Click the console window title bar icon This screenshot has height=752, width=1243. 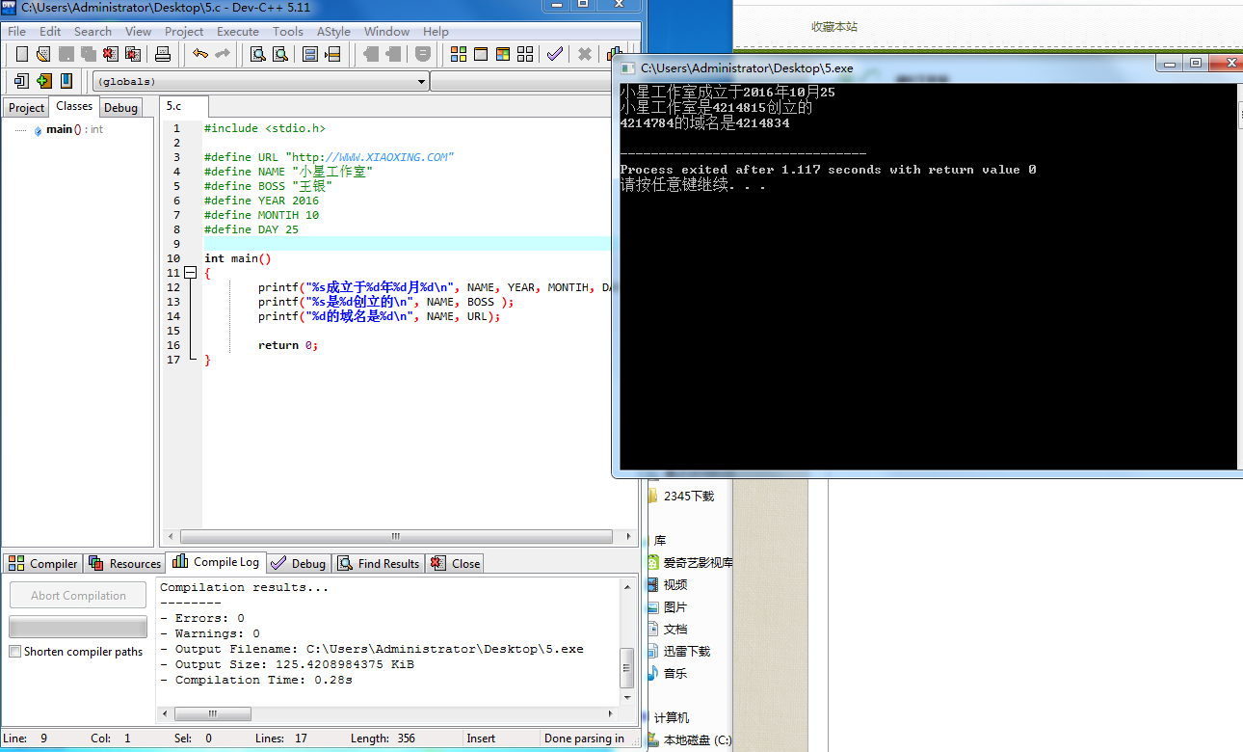(x=627, y=68)
